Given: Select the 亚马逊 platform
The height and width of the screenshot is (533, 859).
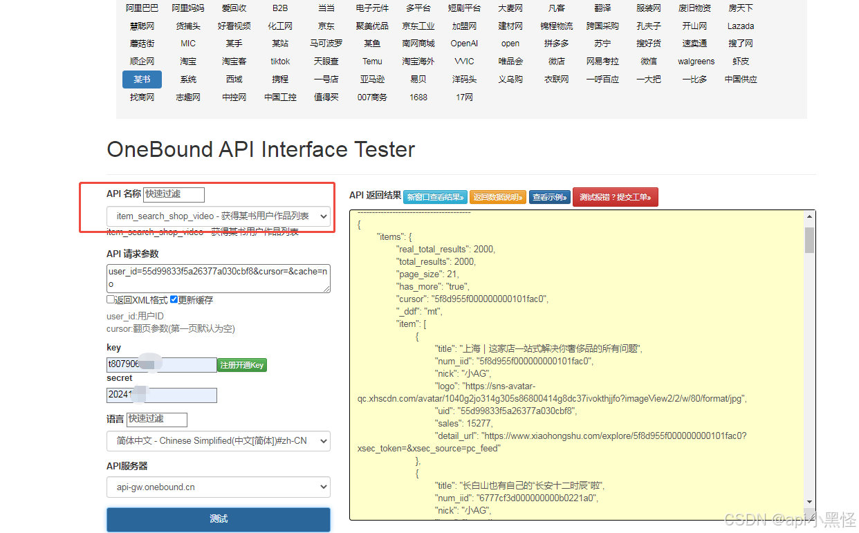Looking at the screenshot, I should (x=373, y=80).
